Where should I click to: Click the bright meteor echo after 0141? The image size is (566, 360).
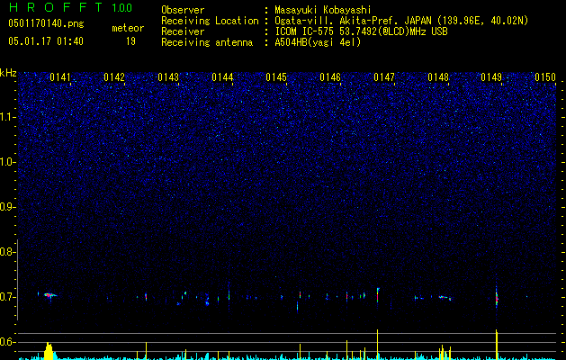point(49,295)
